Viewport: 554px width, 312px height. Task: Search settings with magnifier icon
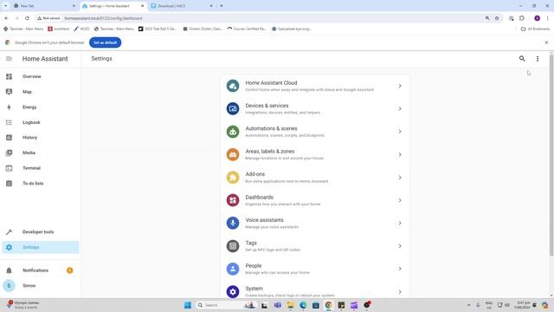tap(522, 59)
